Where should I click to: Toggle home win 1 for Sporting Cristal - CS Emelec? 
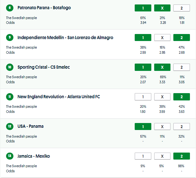(143, 67)
